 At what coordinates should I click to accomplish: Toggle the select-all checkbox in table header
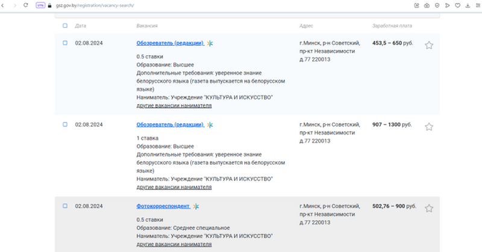[x=65, y=26]
